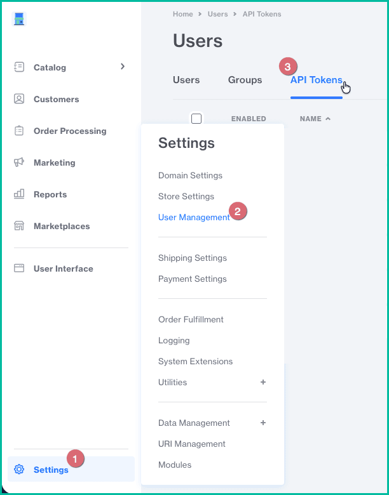This screenshot has width=389, height=495.
Task: Open User Interface in the sidebar
Action: click(64, 268)
